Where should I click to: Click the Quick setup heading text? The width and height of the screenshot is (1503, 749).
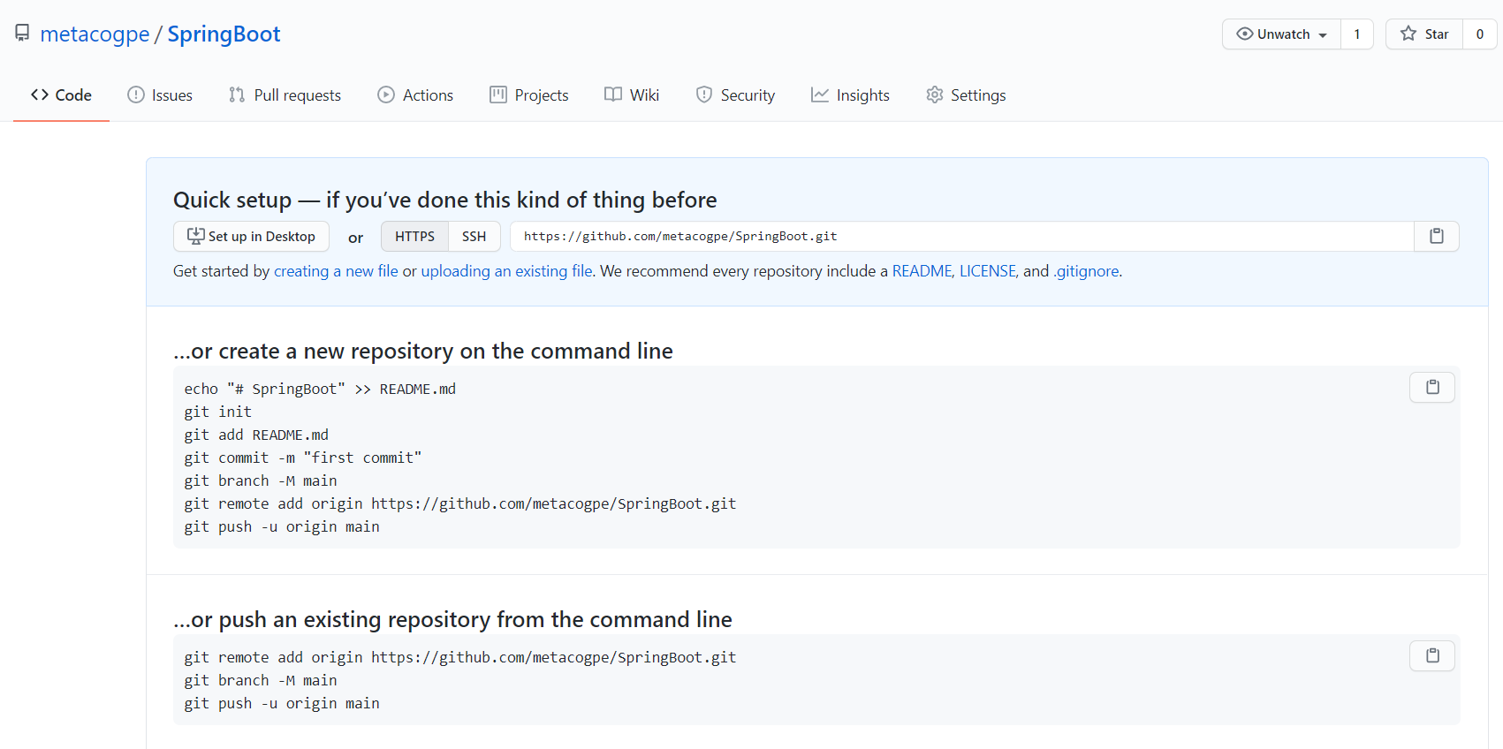[x=445, y=200]
